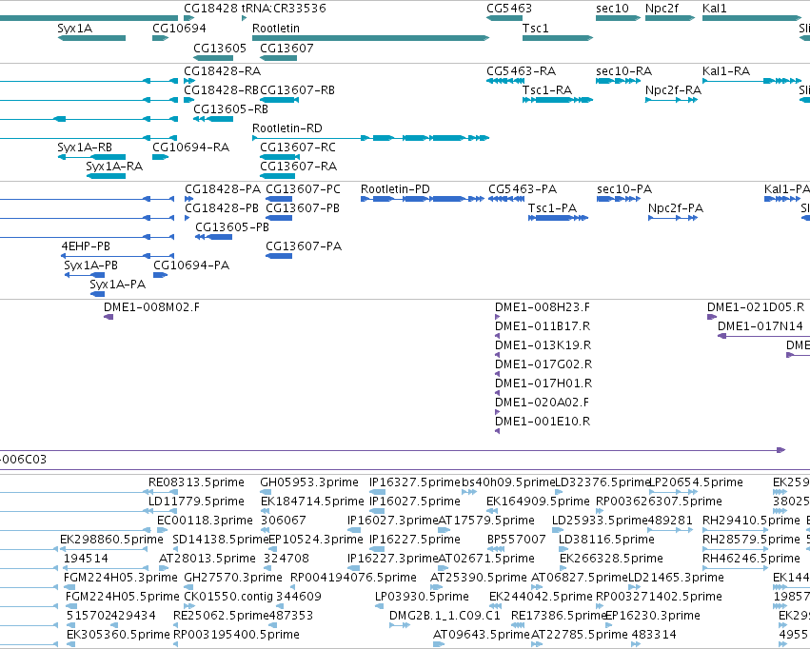The height and width of the screenshot is (649, 810).
Task: Select the Rootletin-PD protein label
Action: click(x=395, y=189)
